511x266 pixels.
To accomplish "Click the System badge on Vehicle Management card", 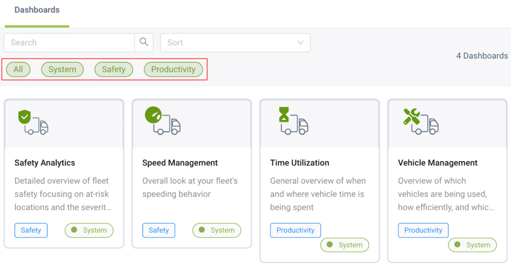I will [473, 245].
